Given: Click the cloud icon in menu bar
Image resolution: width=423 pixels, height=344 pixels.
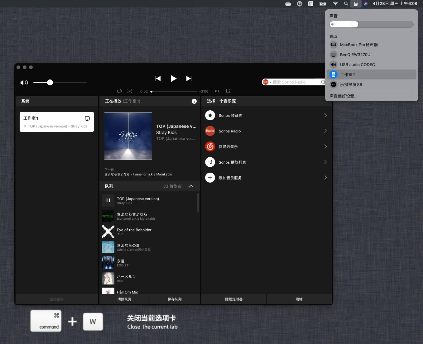Looking at the screenshot, I should tap(288, 4).
